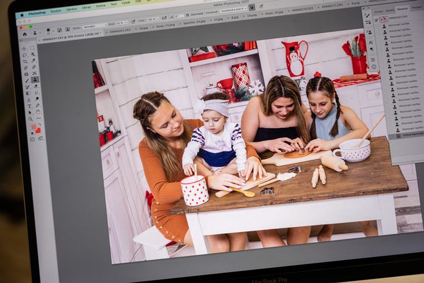Image resolution: width=424 pixels, height=283 pixels.
Task: Set the foreground color swatch
Action: (x=33, y=127)
